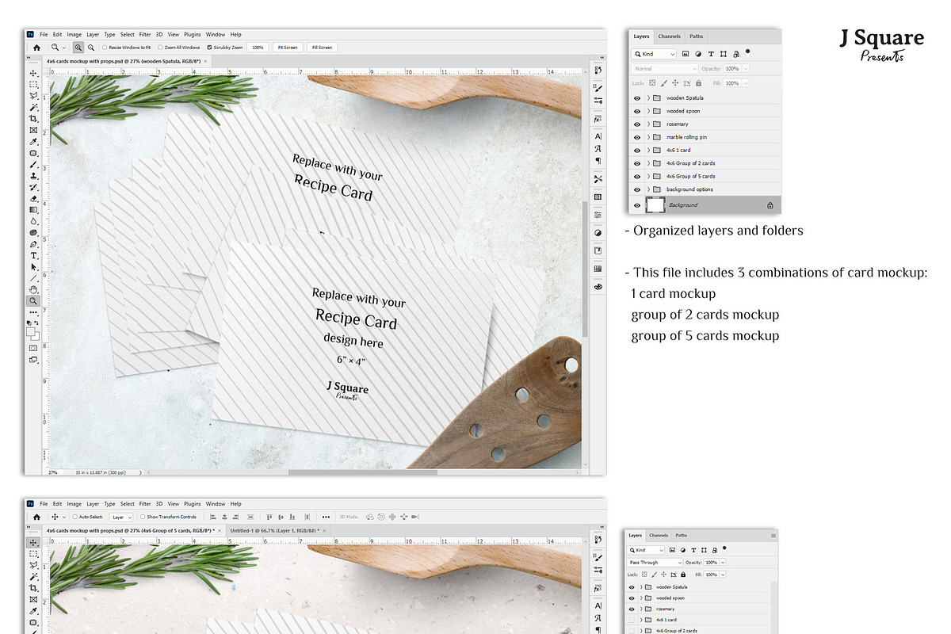This screenshot has height=634, width=951.
Task: Hide the background options group
Action: pyautogui.click(x=637, y=189)
